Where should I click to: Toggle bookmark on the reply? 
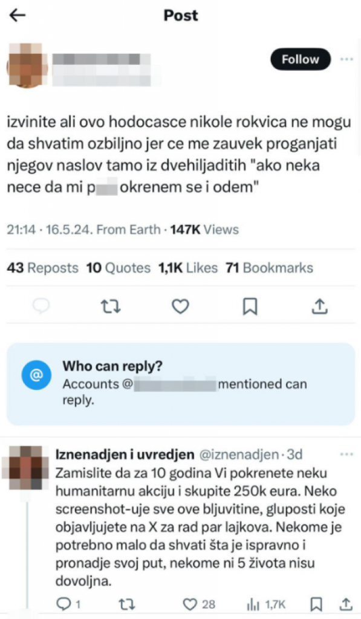coord(316,603)
